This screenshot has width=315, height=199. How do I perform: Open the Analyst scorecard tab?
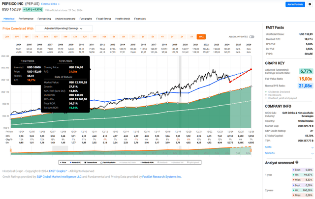tap(65, 19)
